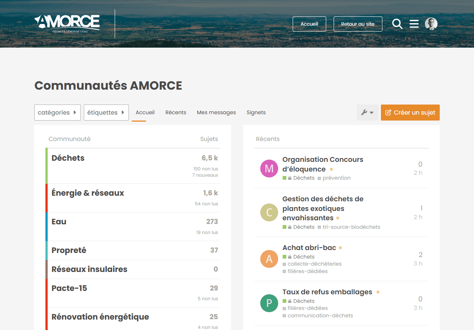Open the Énergie & réseaux category
Image resolution: width=474 pixels, height=330 pixels.
point(88,193)
